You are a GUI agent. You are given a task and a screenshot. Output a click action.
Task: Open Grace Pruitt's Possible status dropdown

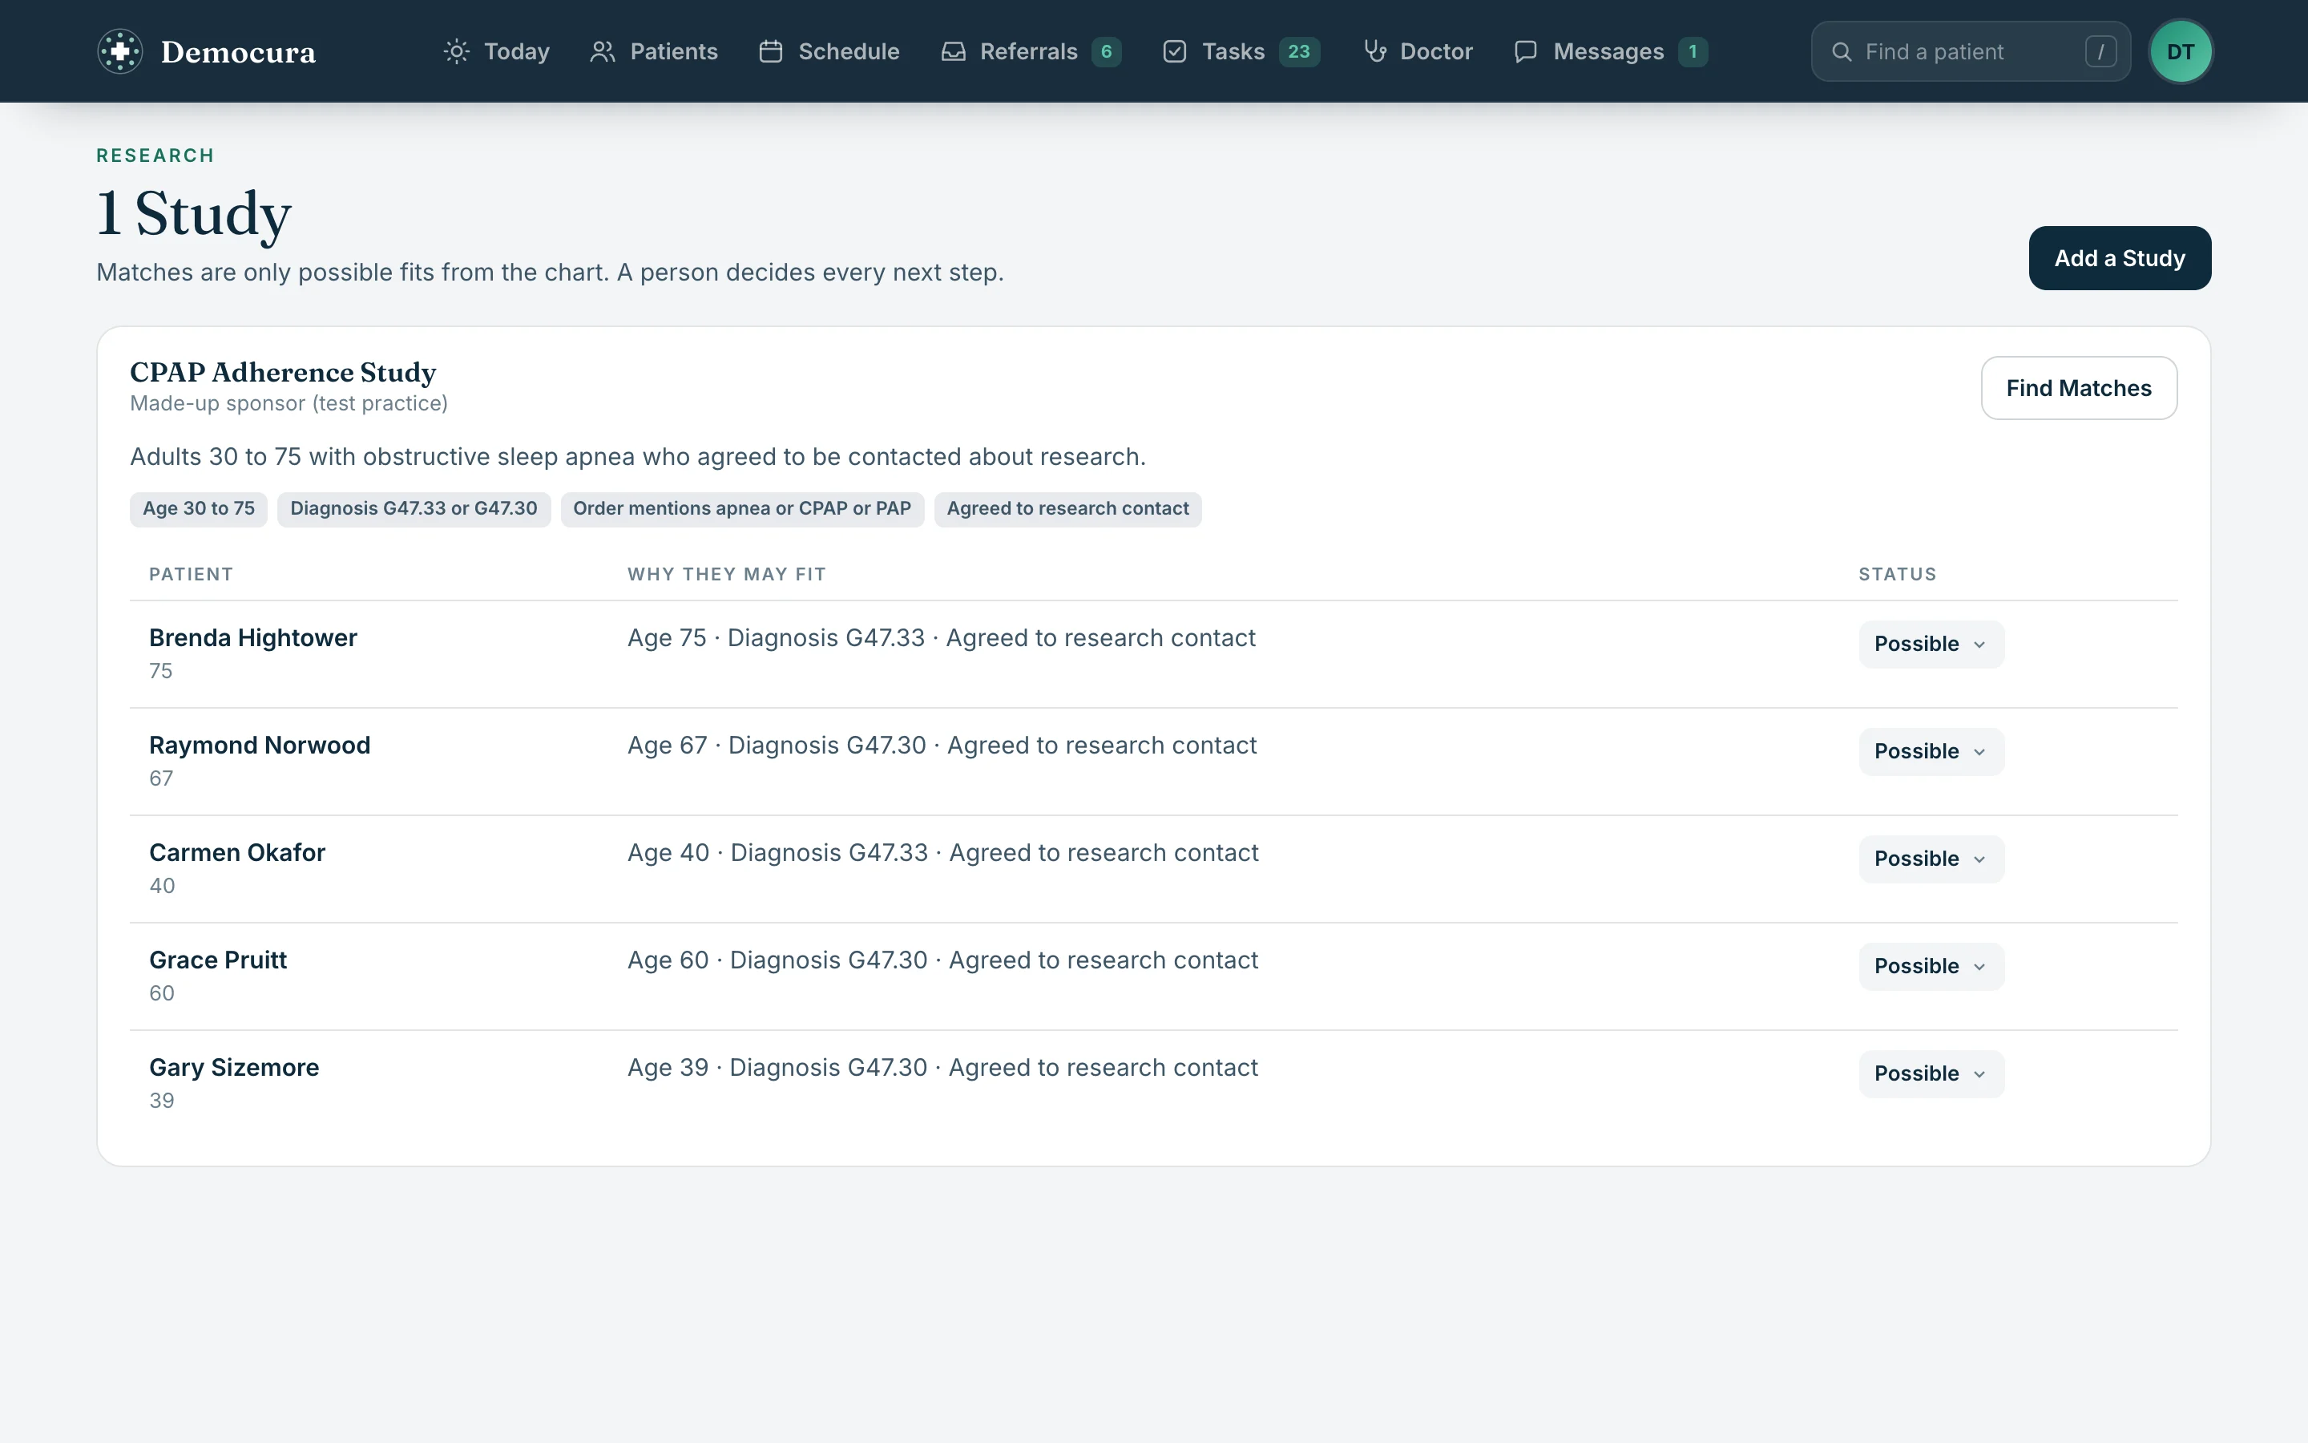1931,967
